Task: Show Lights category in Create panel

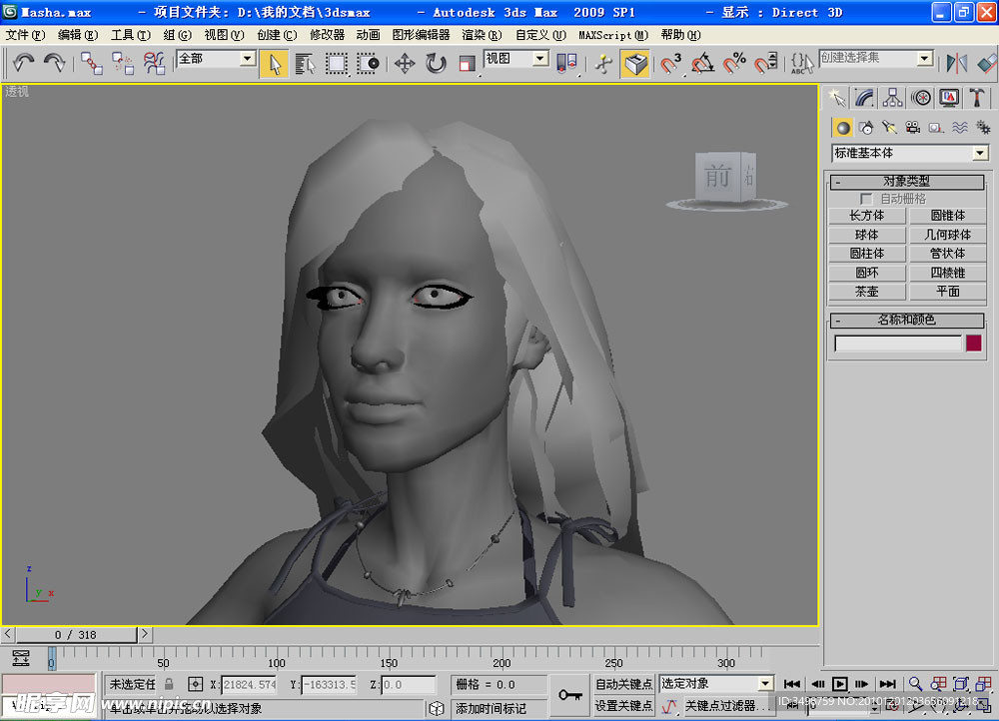Action: tap(889, 127)
